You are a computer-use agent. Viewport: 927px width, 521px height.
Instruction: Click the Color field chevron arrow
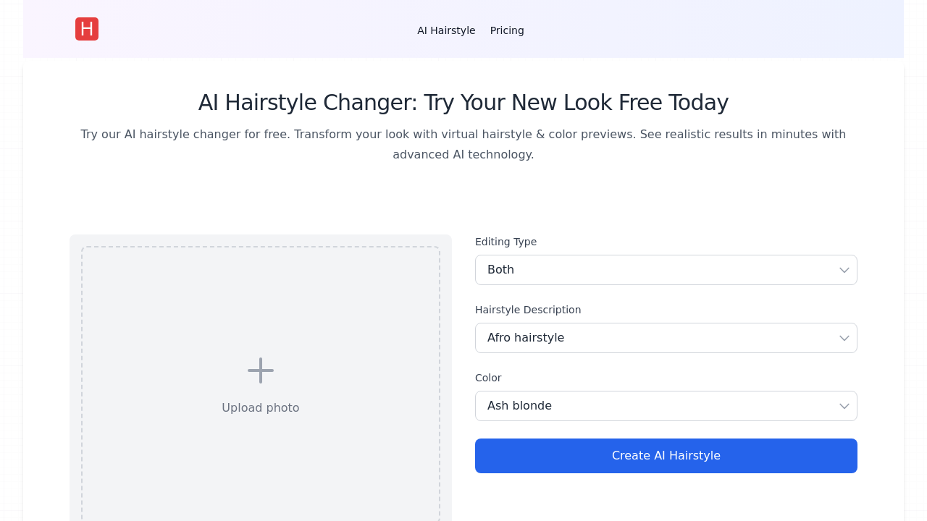pyautogui.click(x=844, y=406)
